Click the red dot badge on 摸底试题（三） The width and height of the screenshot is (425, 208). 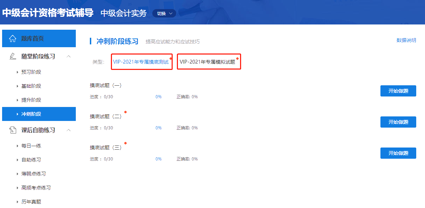125,143
